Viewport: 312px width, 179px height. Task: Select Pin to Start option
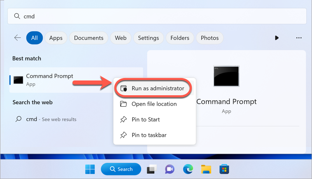pos(154,119)
